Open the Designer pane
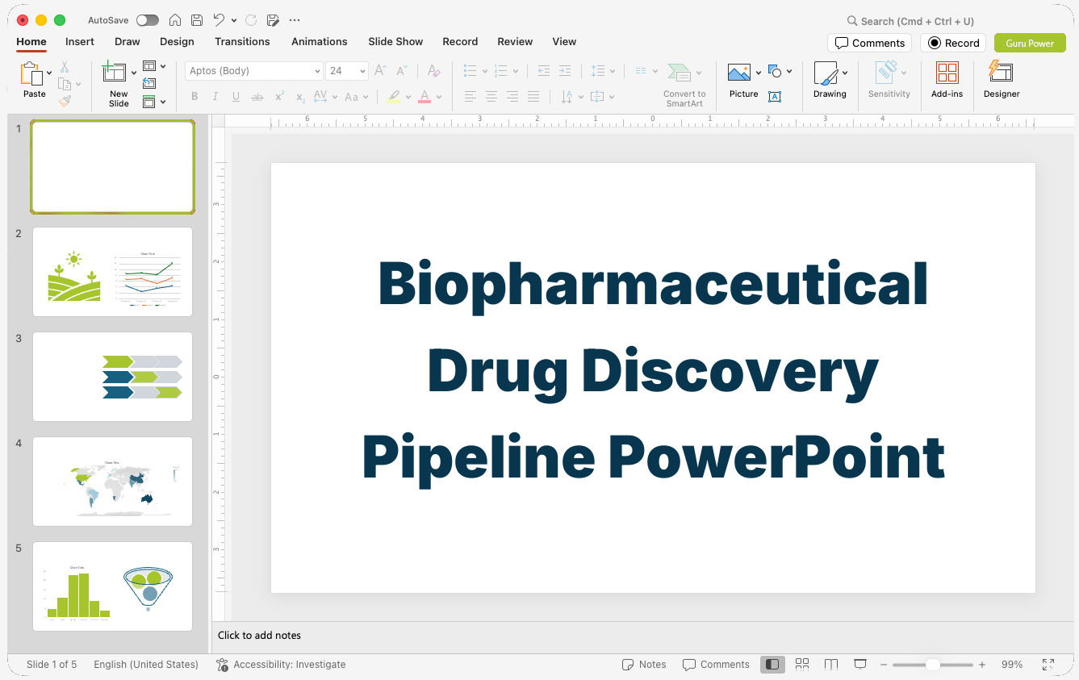Screen dimensions: 1079x680 [x=1002, y=80]
